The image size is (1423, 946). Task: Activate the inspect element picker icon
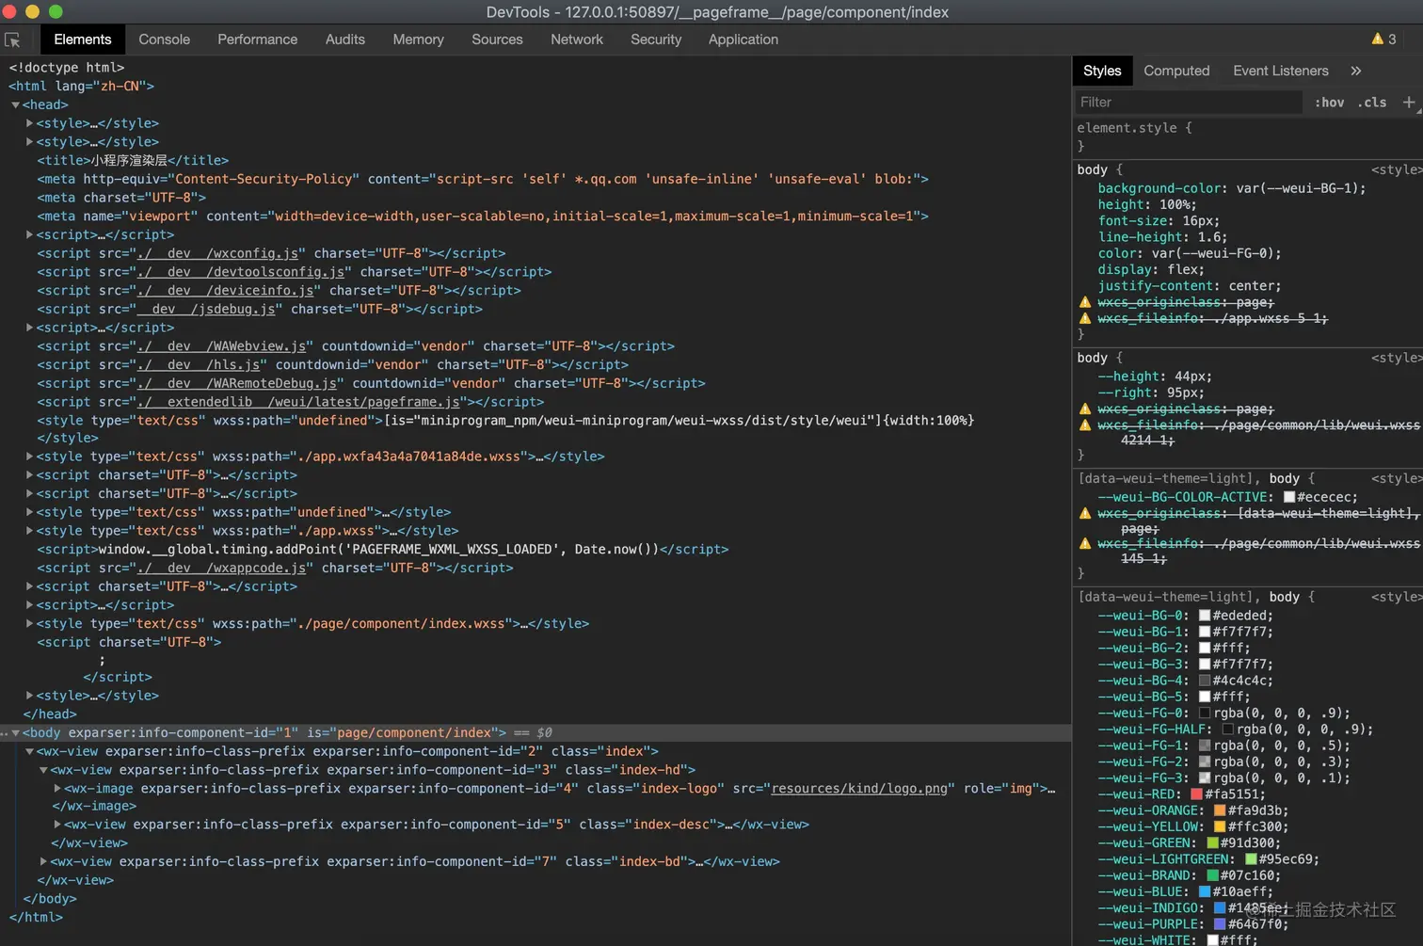click(12, 40)
